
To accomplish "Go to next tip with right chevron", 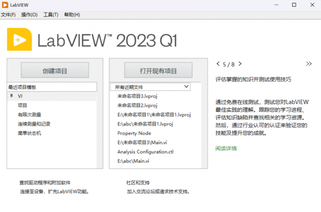I will tap(240, 64).
